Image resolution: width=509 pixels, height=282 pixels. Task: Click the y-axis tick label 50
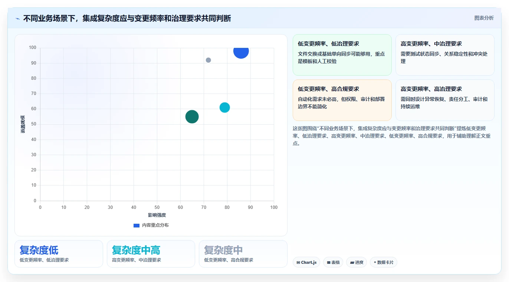pos(34,124)
